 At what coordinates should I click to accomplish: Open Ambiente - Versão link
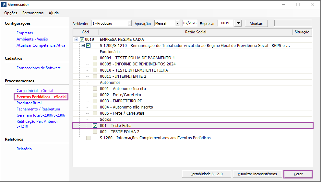[32, 39]
